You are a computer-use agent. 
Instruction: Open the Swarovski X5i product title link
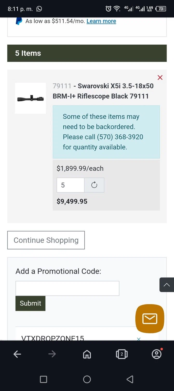click(103, 91)
